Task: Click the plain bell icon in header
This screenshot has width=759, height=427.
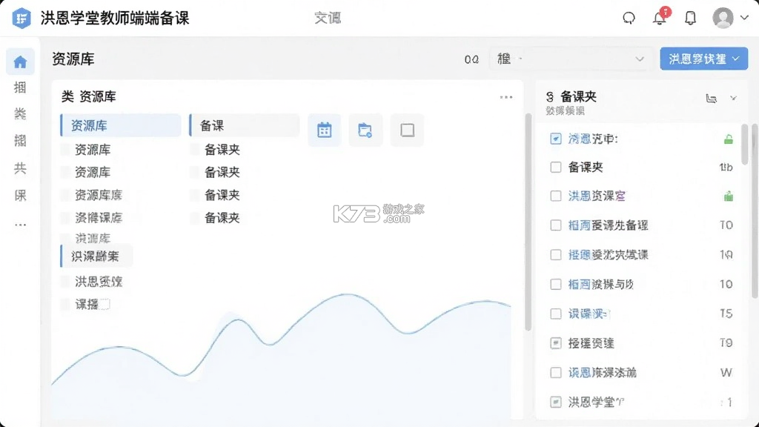Action: 690,19
